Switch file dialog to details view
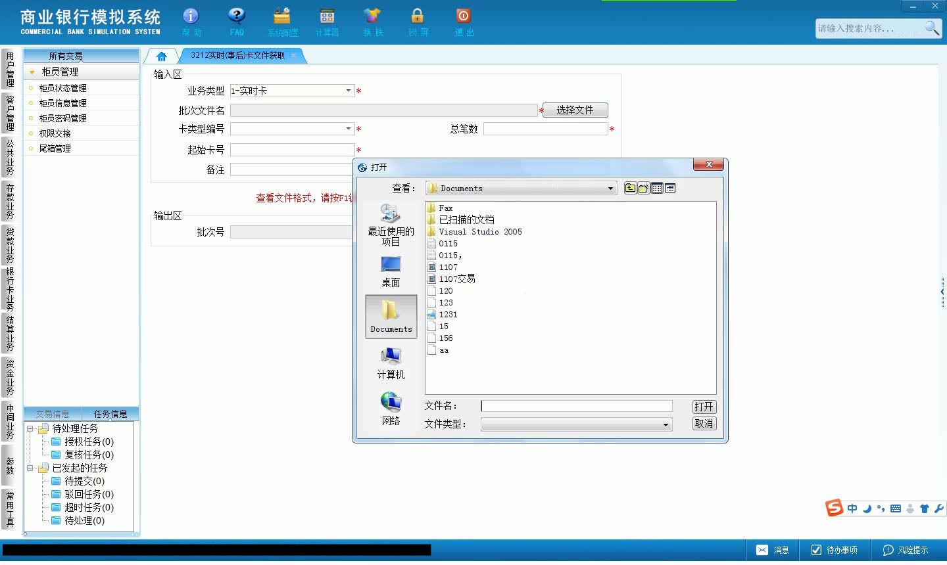 669,188
